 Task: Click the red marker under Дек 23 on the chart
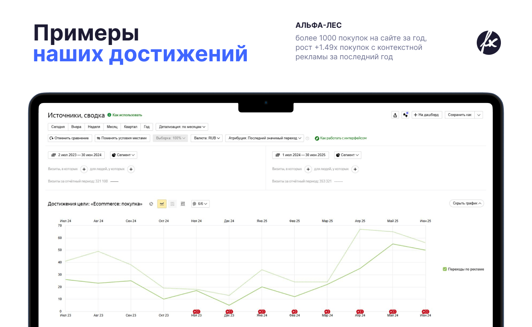point(230,311)
